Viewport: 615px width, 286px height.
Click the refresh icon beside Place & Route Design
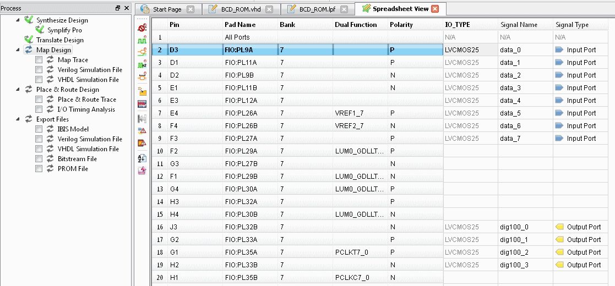(29, 89)
